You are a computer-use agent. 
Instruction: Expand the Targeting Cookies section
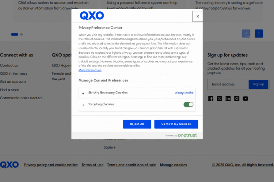[83, 105]
